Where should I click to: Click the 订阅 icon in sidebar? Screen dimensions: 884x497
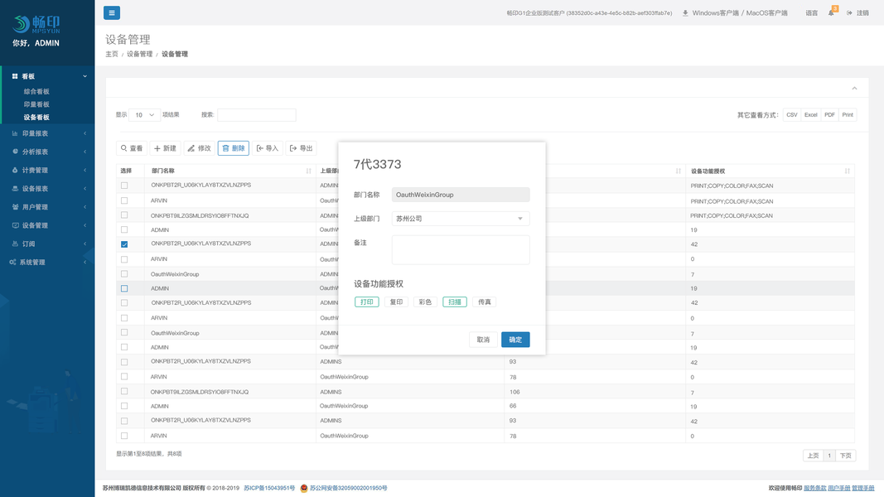(15, 244)
